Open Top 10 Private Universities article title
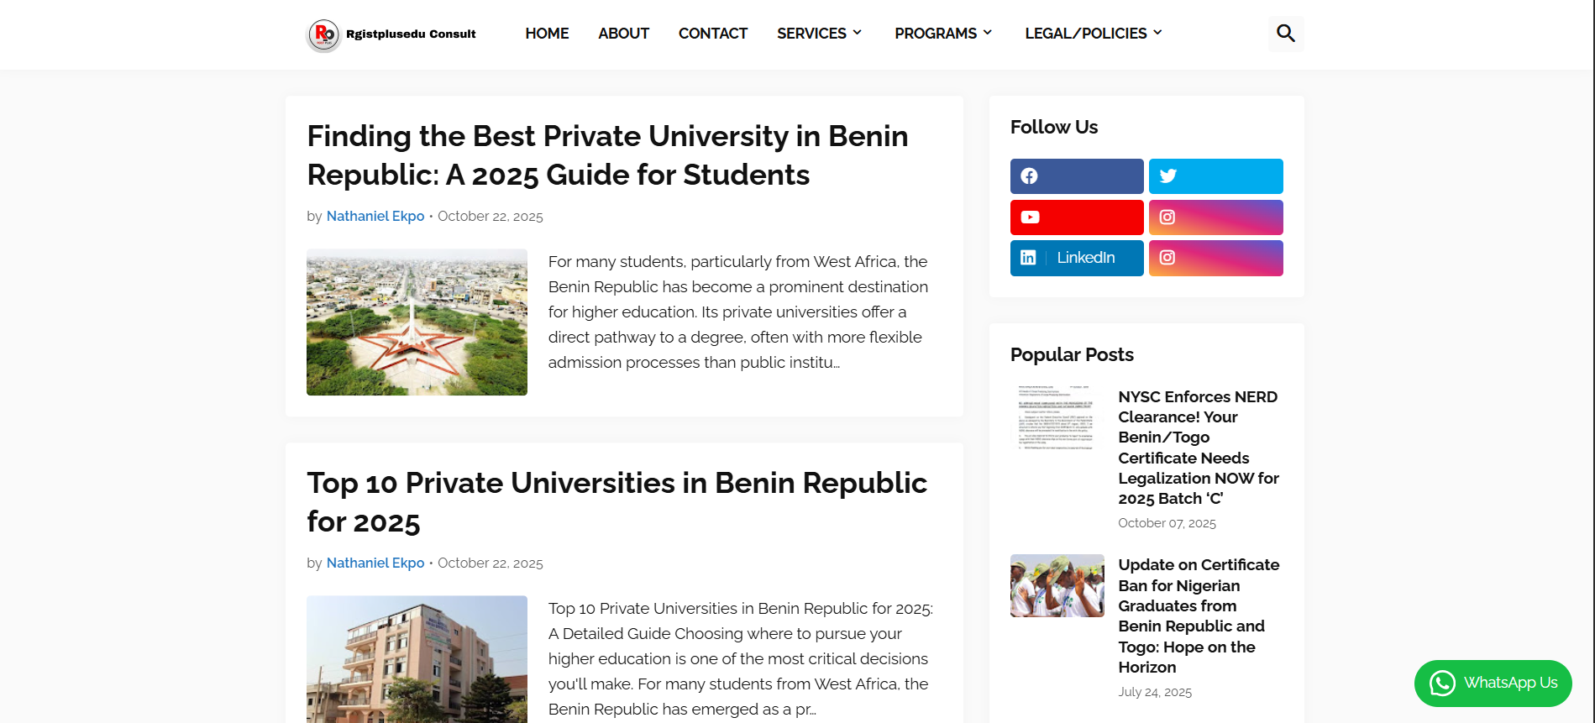Screen dimensions: 1595x723 click(616, 502)
